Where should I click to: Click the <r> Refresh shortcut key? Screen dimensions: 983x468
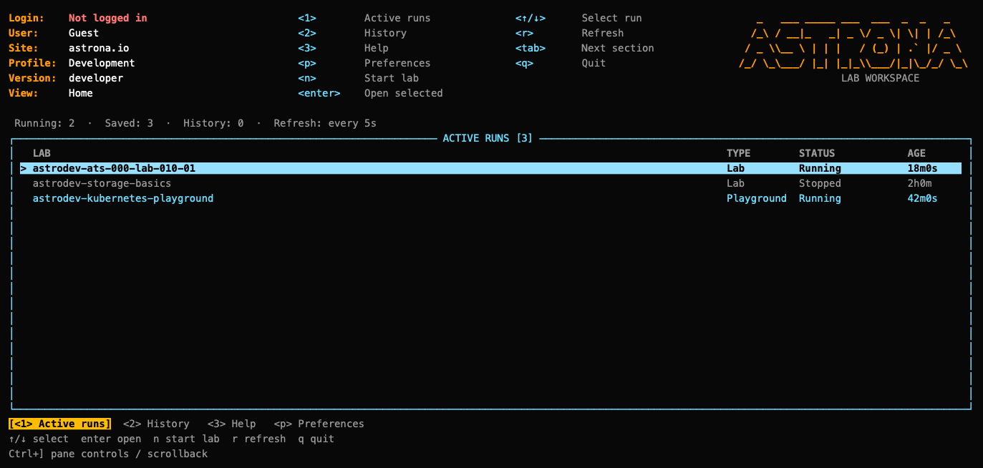524,33
